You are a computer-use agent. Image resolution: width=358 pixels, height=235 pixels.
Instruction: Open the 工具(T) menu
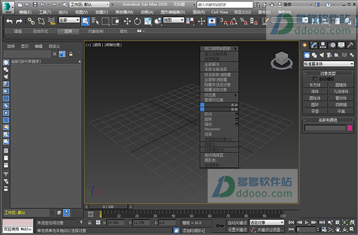[45, 12]
